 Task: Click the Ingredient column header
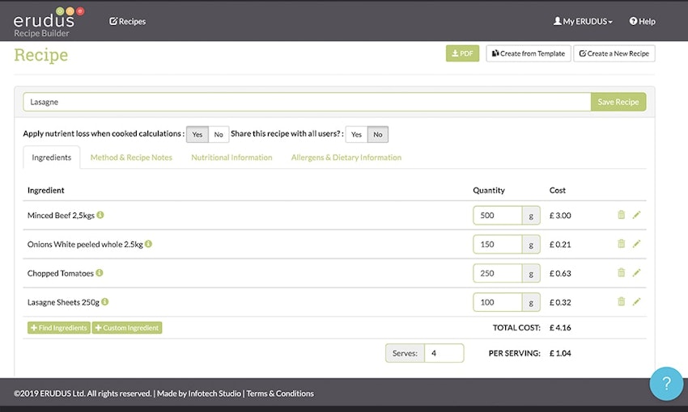[x=45, y=190]
